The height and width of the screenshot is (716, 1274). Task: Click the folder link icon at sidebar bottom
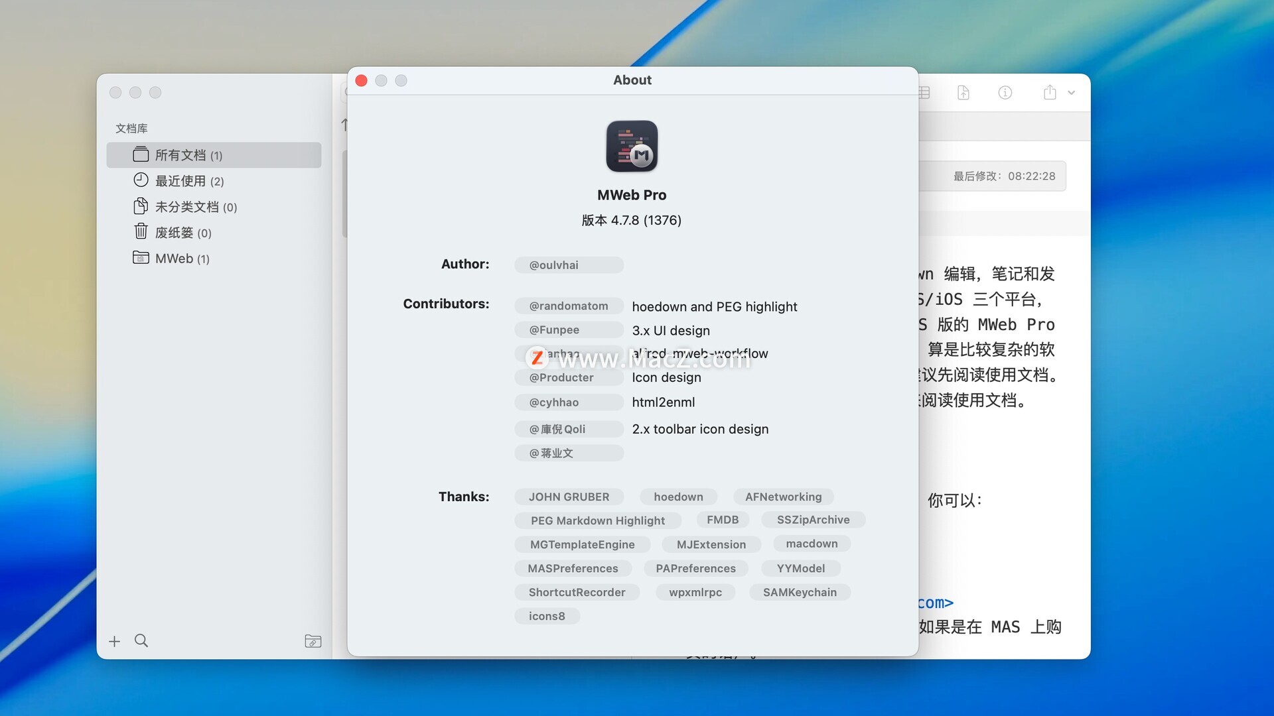coord(313,641)
